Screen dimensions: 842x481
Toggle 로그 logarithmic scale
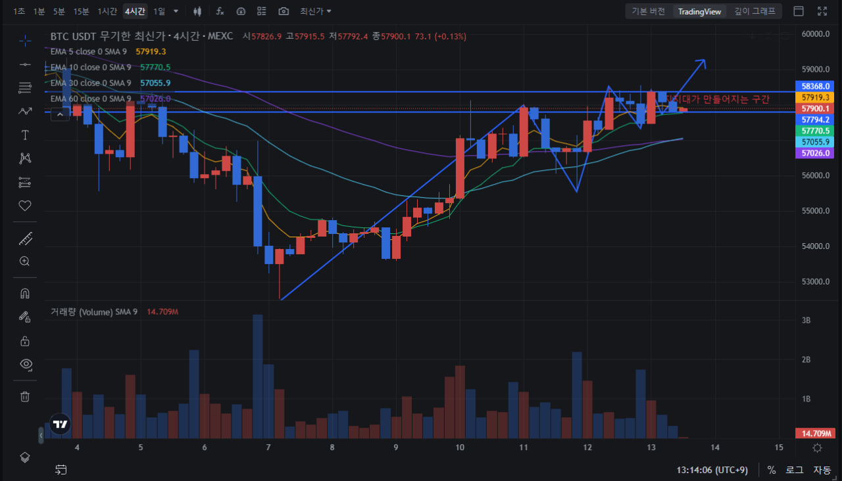(x=795, y=470)
